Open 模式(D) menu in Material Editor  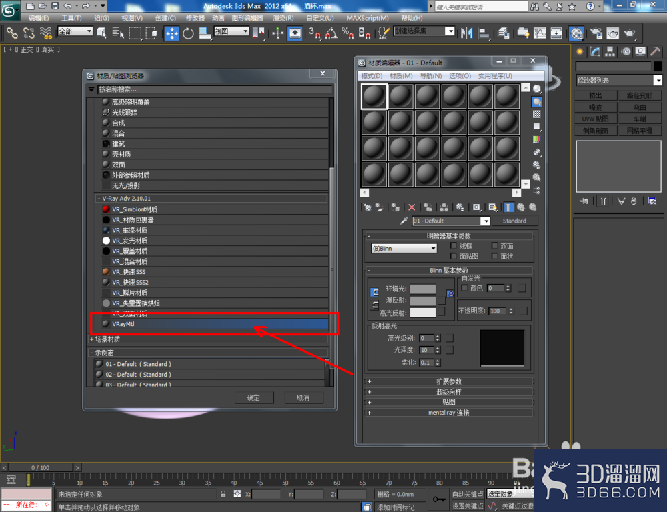[x=372, y=76]
